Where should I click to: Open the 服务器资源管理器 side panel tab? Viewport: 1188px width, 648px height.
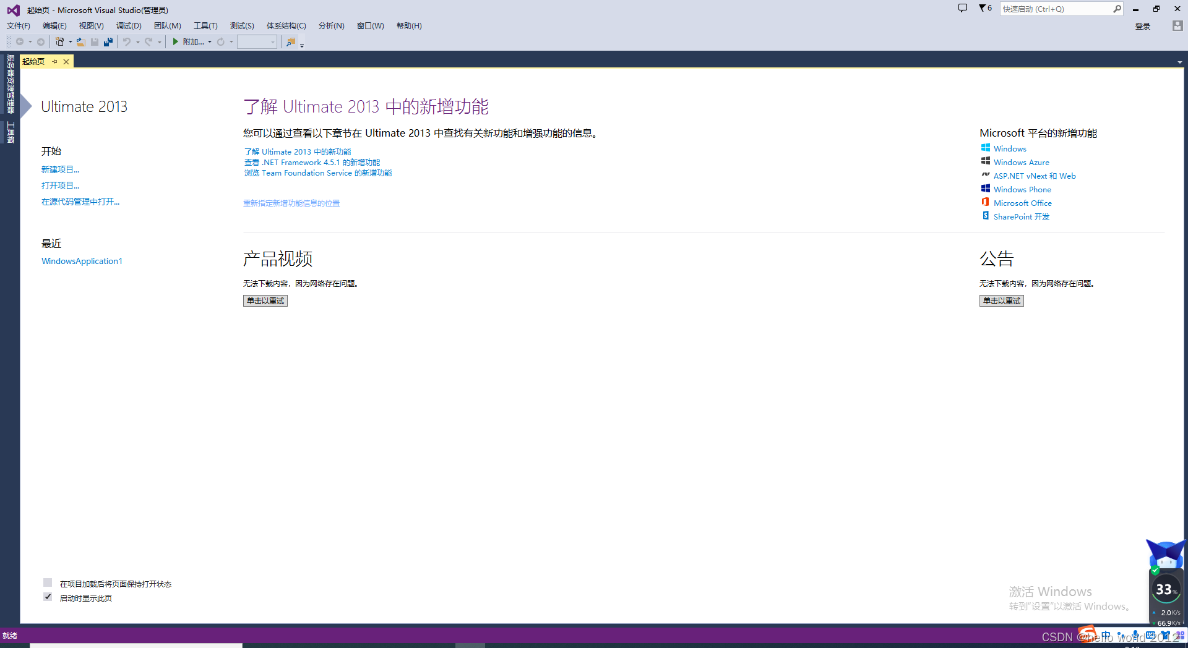point(10,84)
